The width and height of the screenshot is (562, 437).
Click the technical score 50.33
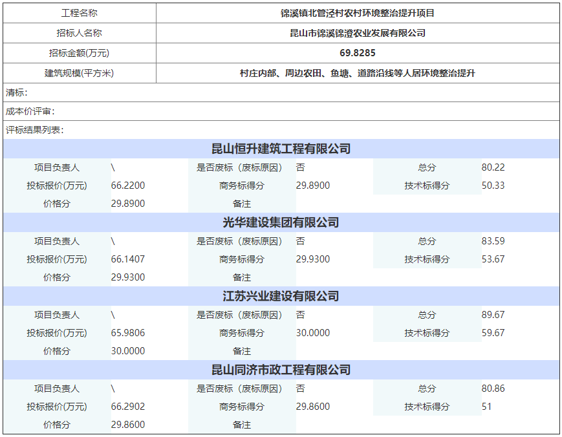[493, 186]
